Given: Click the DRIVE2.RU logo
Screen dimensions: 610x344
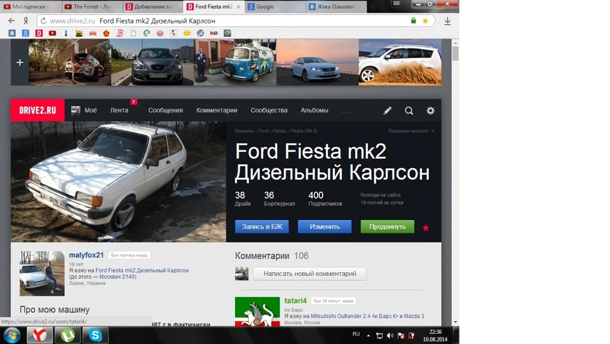Looking at the screenshot, I should coord(37,110).
